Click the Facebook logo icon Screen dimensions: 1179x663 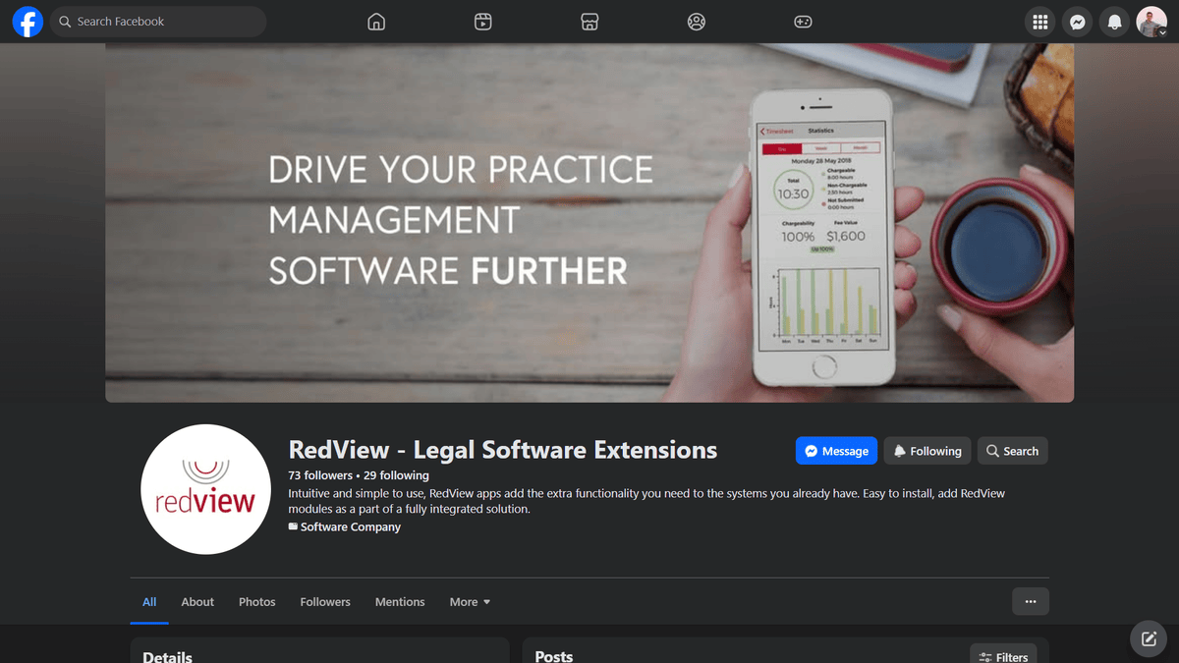28,22
